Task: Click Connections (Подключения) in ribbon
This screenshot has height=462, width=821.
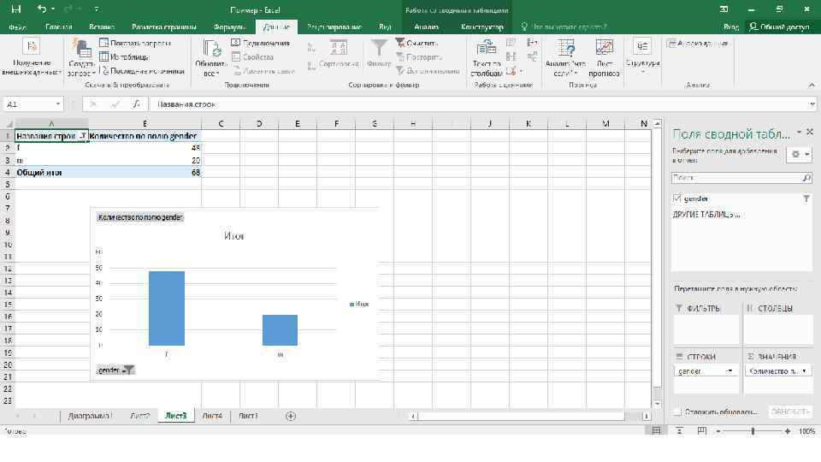Action: (x=261, y=43)
